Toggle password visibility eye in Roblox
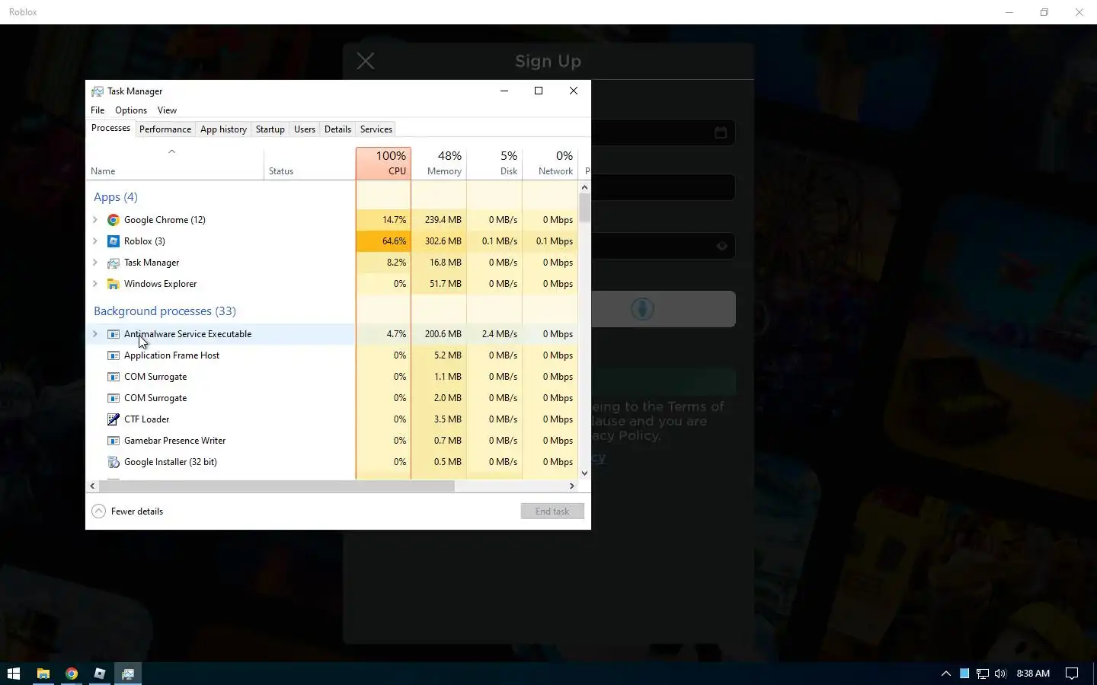The image size is (1097, 685). (x=722, y=246)
